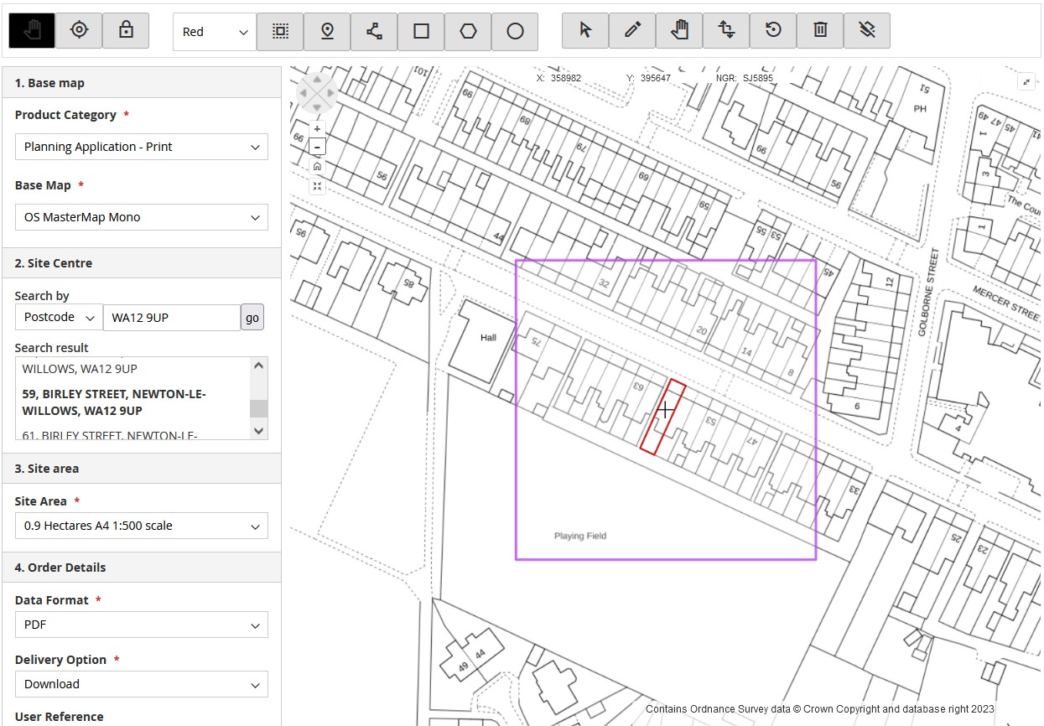This screenshot has height=726, width=1044.
Task: Click the 4. Order Details section header
Action: point(142,567)
